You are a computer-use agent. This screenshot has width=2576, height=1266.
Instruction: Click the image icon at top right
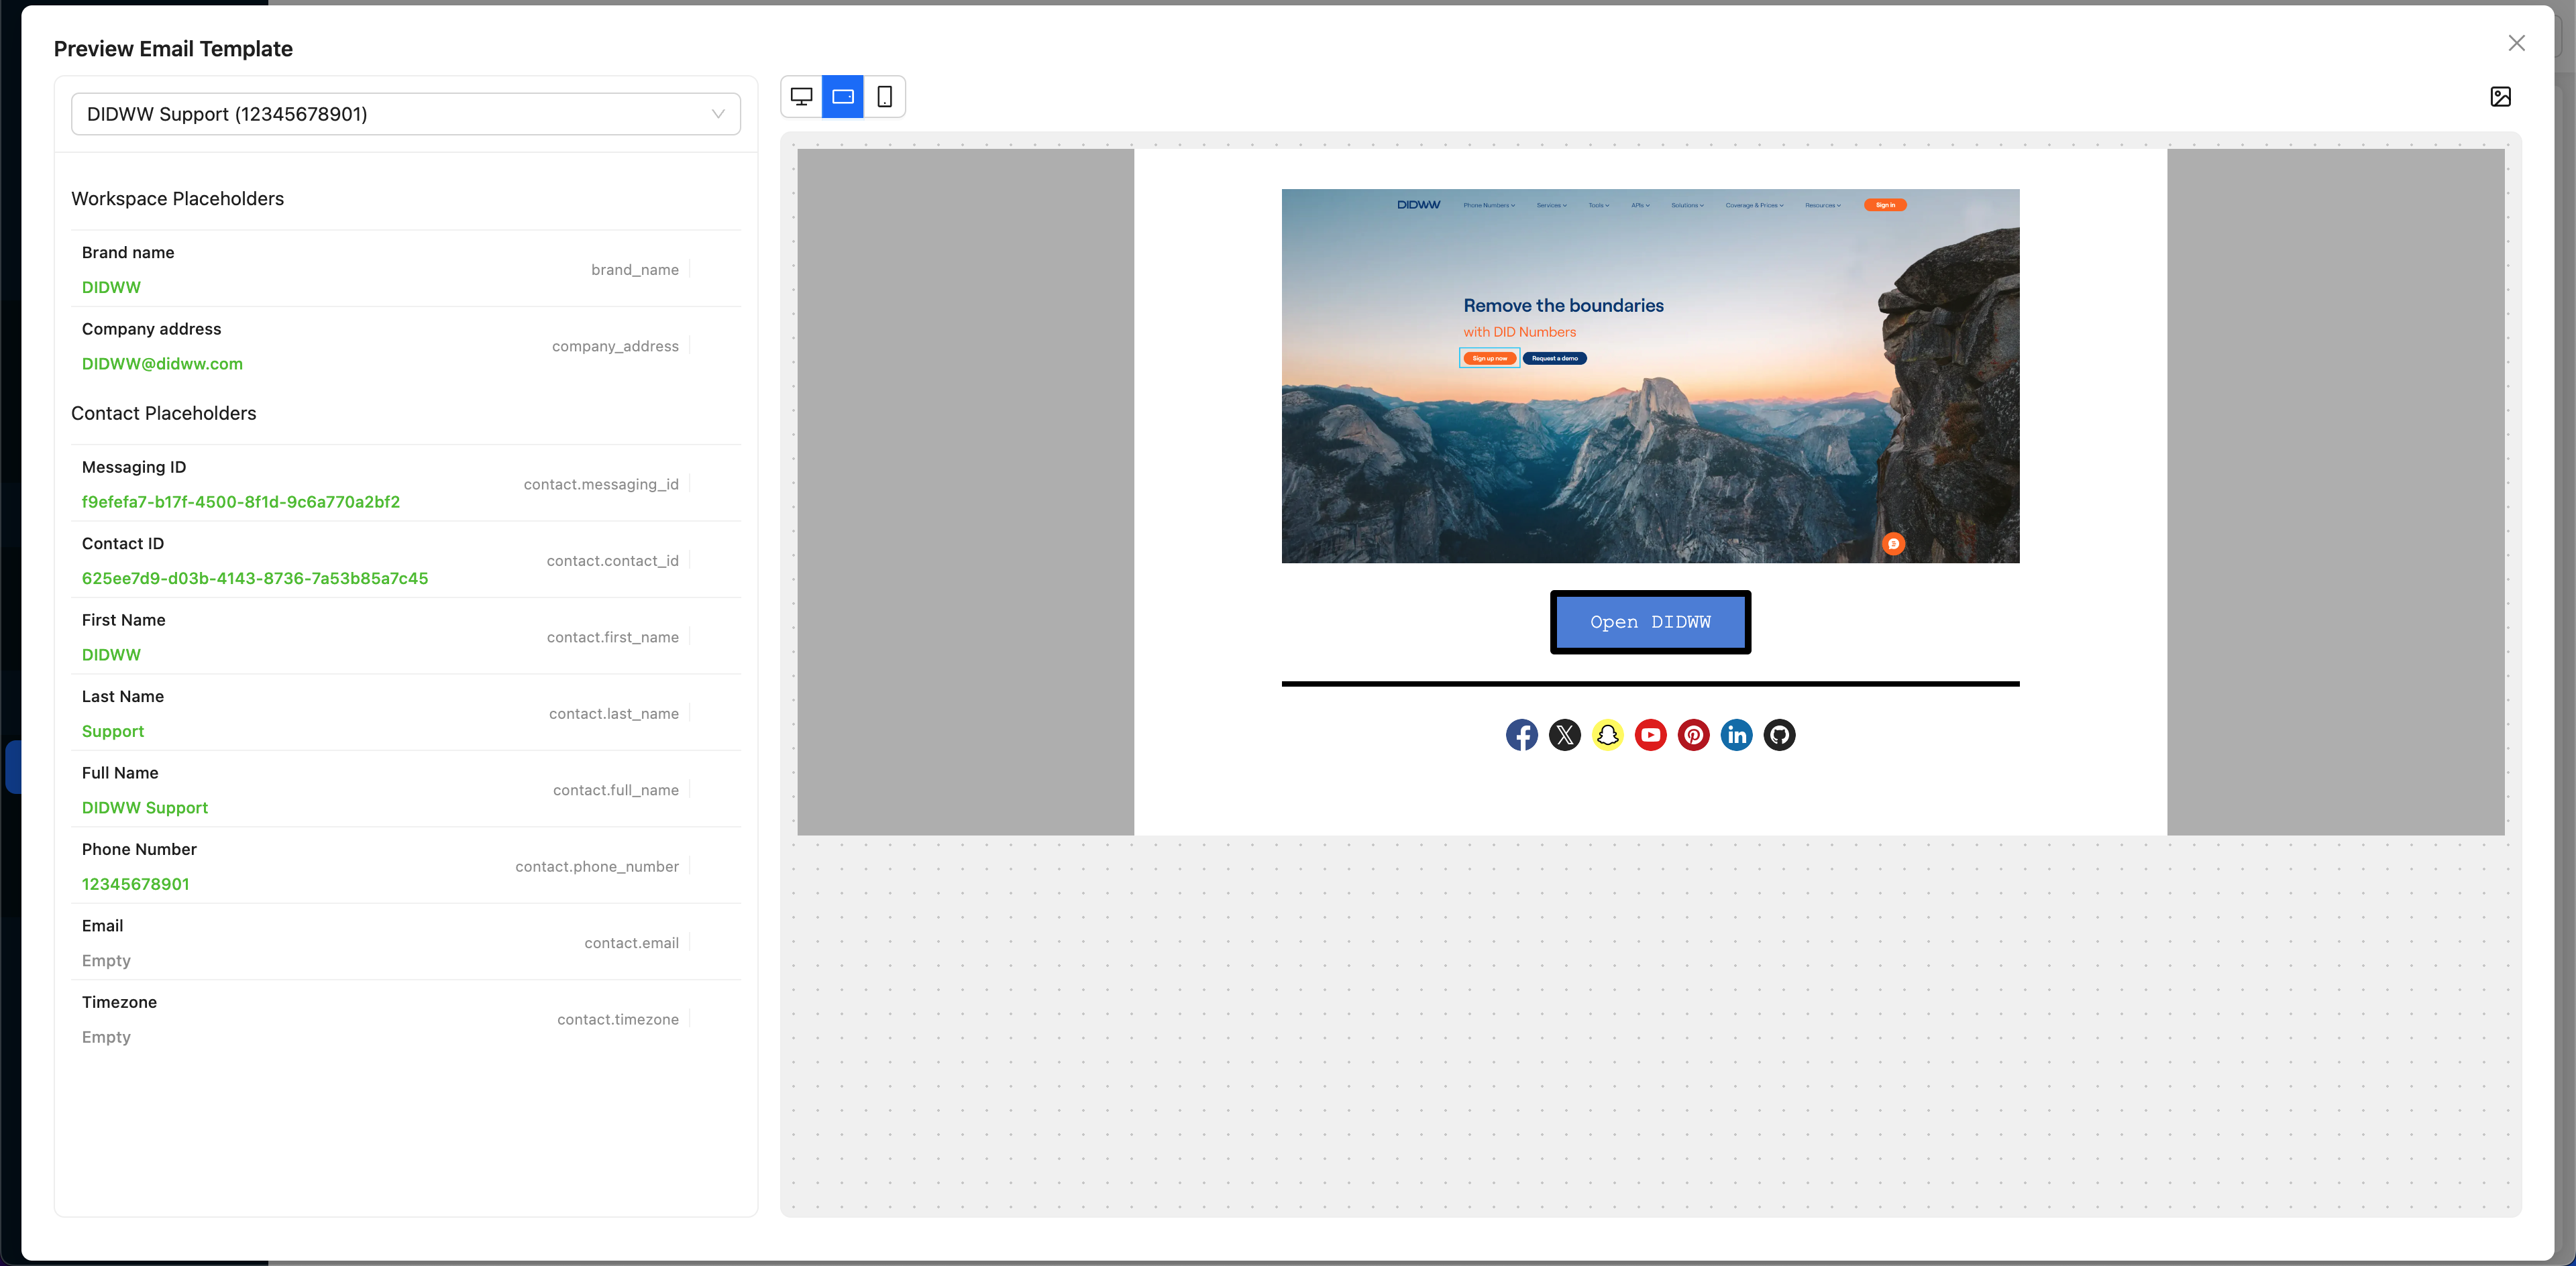point(2500,97)
